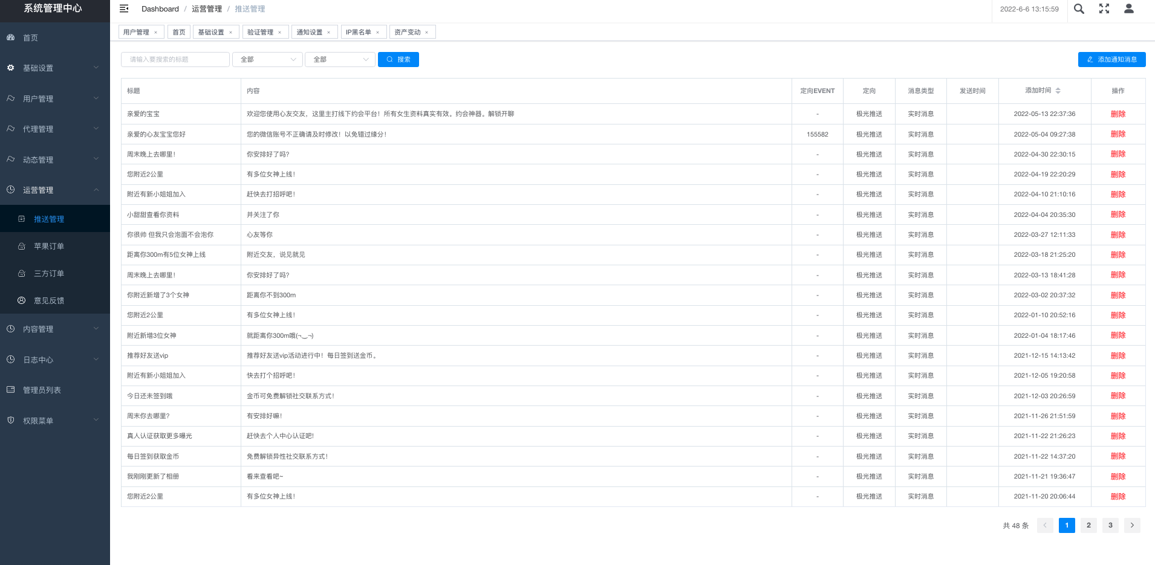Click the 用户管理 sidebar icon
The height and width of the screenshot is (565, 1155).
coord(11,98)
